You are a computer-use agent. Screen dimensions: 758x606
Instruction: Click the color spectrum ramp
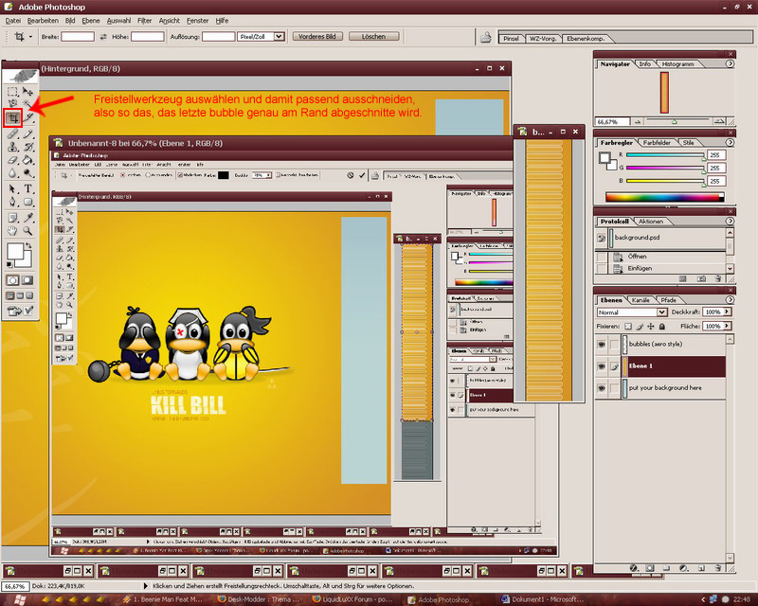665,197
